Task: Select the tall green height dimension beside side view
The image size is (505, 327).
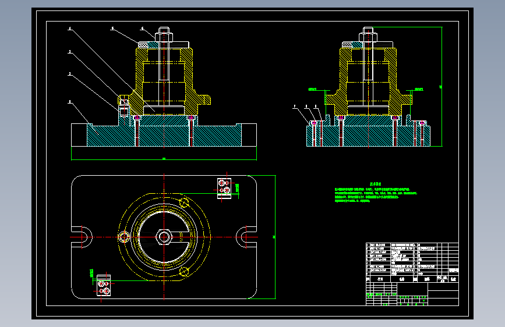Action: 442,87
